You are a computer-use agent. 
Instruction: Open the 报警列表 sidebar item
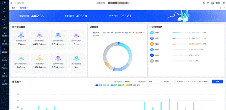(4, 75)
